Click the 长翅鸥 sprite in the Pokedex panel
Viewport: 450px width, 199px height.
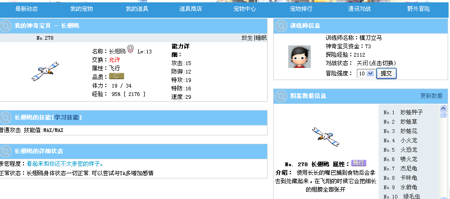[326, 137]
